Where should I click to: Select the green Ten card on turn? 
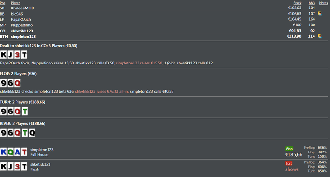point(25,111)
